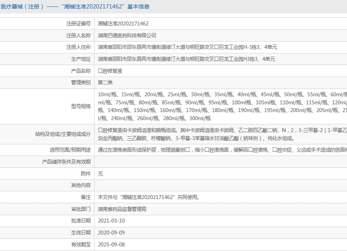Click the 生产地址 address ending H3栋3、4单元

(186, 59)
